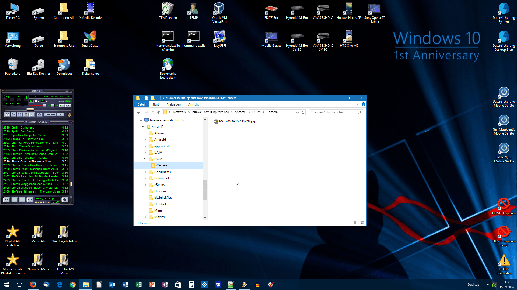Viewport: 517px width, 290px height.
Task: Toggle the Winamp PL playlist window
Action: point(68,106)
